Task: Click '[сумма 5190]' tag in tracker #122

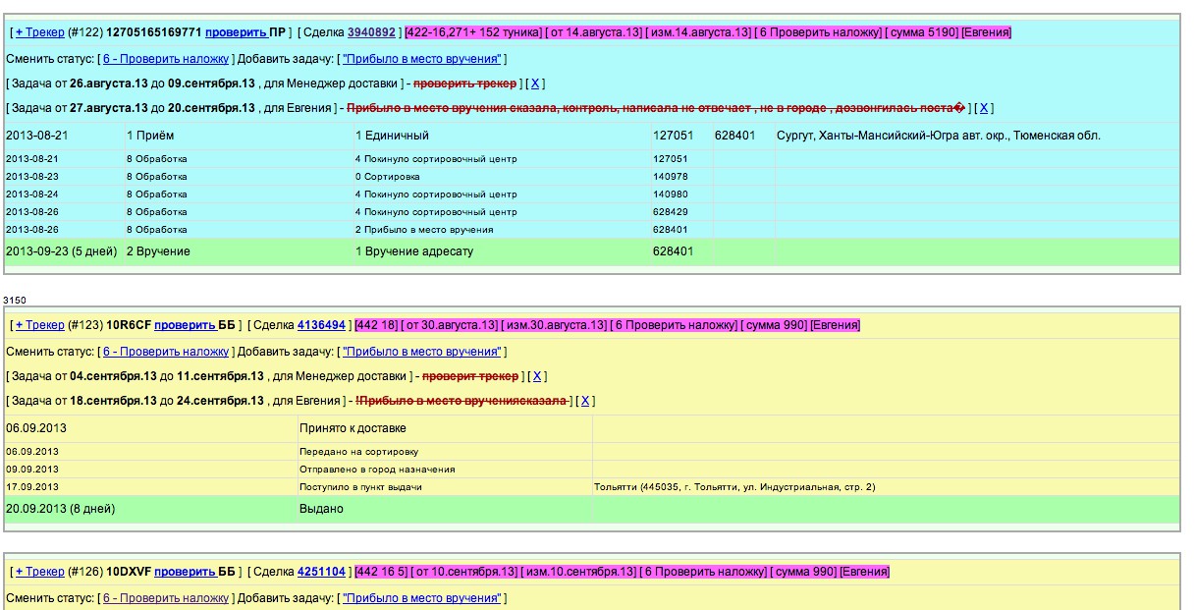Action: tap(920, 32)
